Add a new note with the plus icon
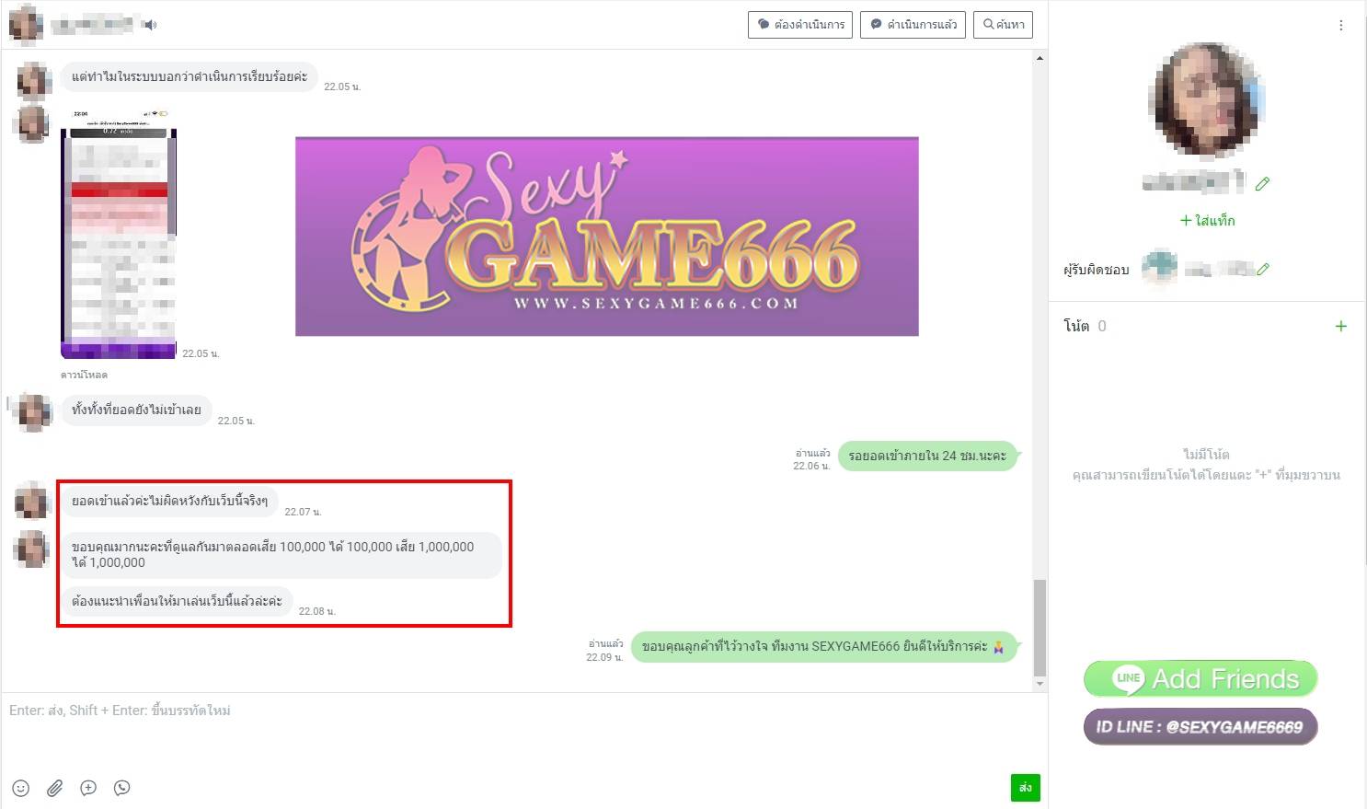This screenshot has height=809, width=1367. (x=1340, y=326)
